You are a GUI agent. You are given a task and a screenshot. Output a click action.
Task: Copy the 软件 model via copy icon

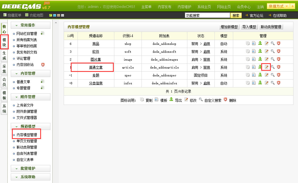click(x=248, y=51)
